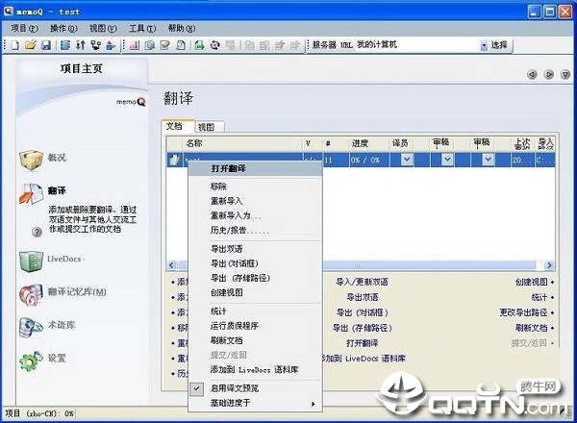Expand 基础进度于 submenu arrow
The image size is (577, 423).
point(314,404)
